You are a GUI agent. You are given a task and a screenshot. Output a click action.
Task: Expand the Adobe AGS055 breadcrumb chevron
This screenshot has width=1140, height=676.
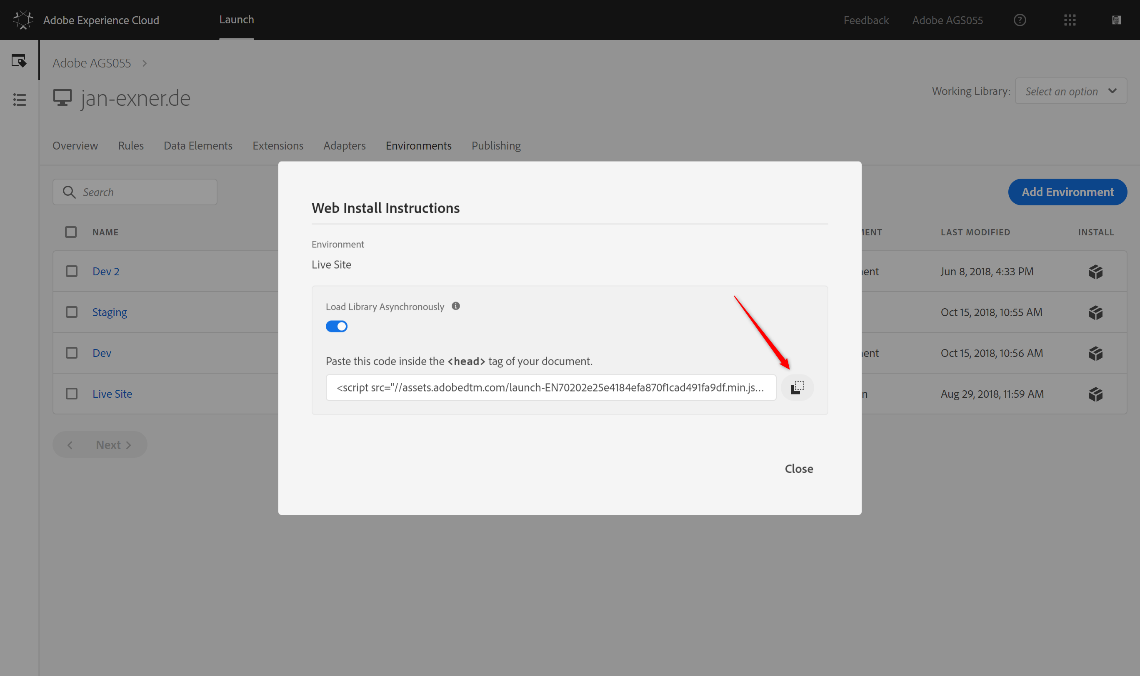coord(145,63)
